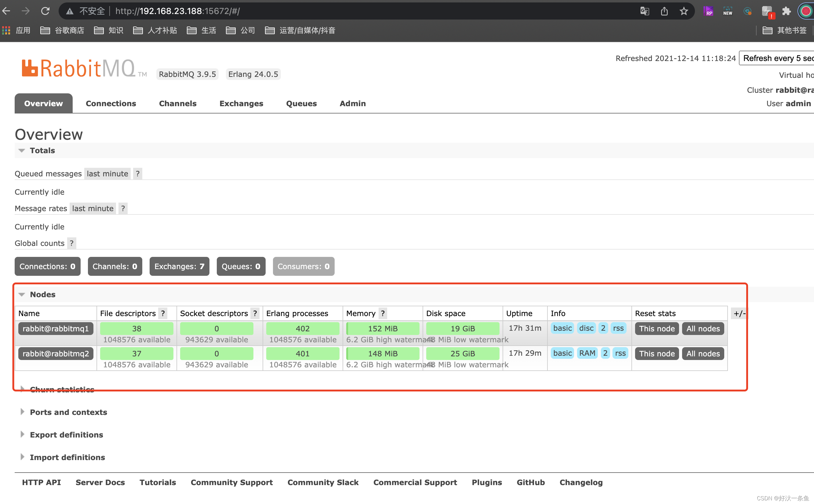Open the 生活 bookmark folder
Screen dimensions: 814x504
pyautogui.click(x=201, y=30)
